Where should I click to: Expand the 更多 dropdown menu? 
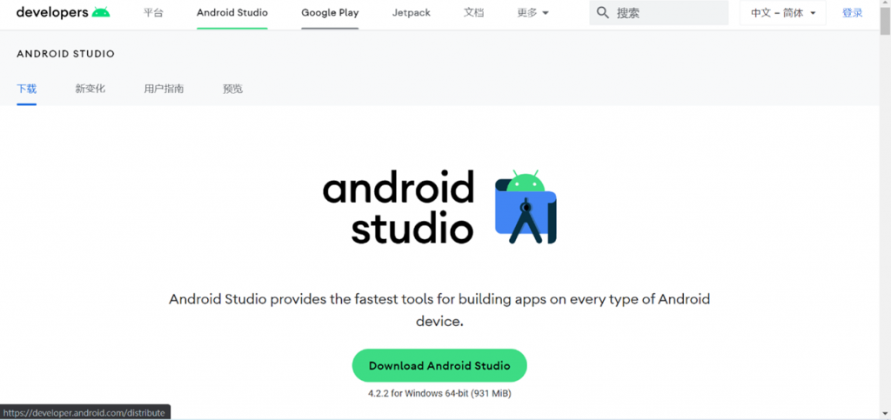click(533, 12)
